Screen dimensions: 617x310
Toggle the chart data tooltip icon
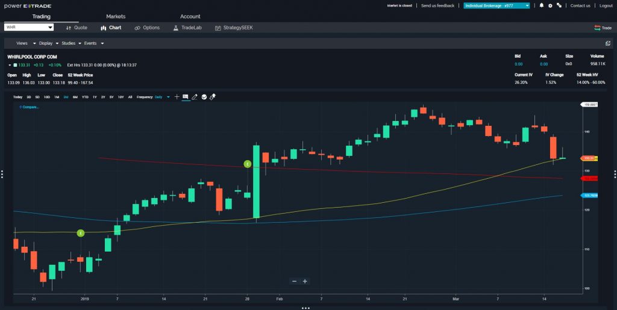186,97
